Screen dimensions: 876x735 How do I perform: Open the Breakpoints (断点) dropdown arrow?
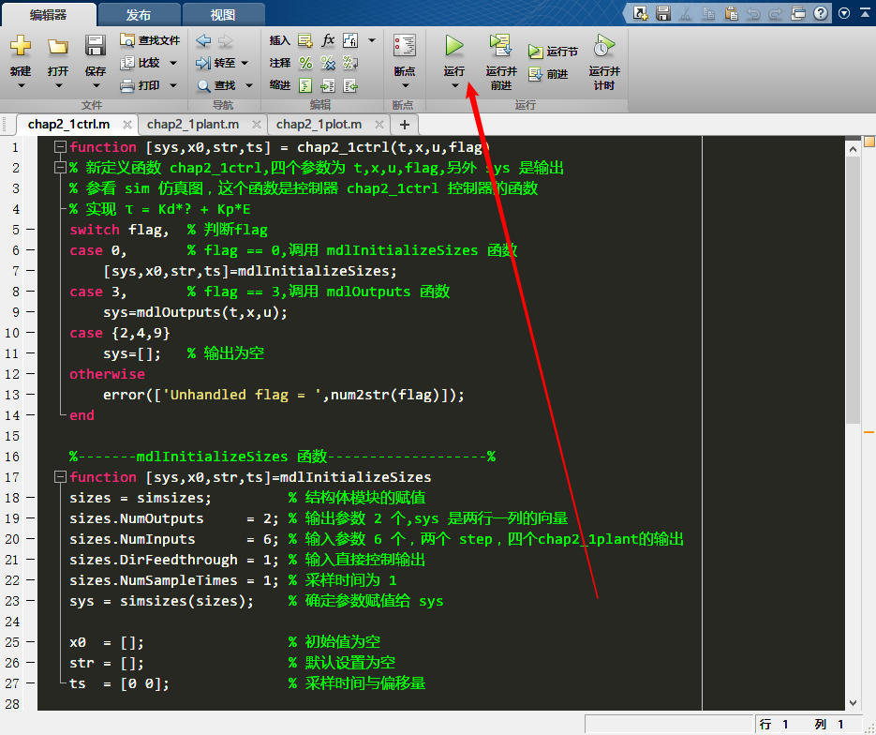(405, 86)
